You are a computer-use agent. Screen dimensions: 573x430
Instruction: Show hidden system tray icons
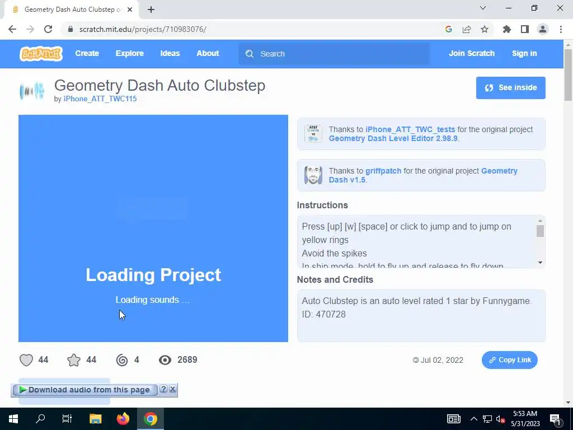(473, 419)
